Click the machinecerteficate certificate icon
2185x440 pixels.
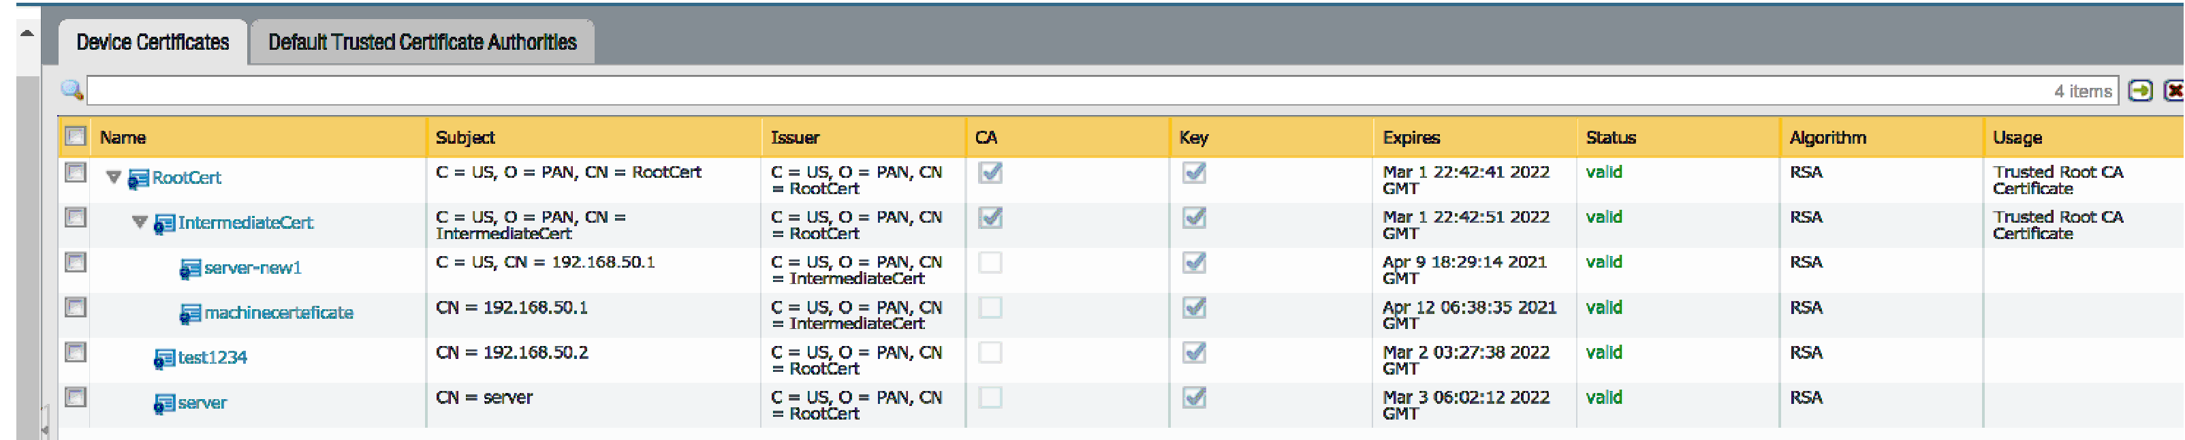[x=190, y=314]
